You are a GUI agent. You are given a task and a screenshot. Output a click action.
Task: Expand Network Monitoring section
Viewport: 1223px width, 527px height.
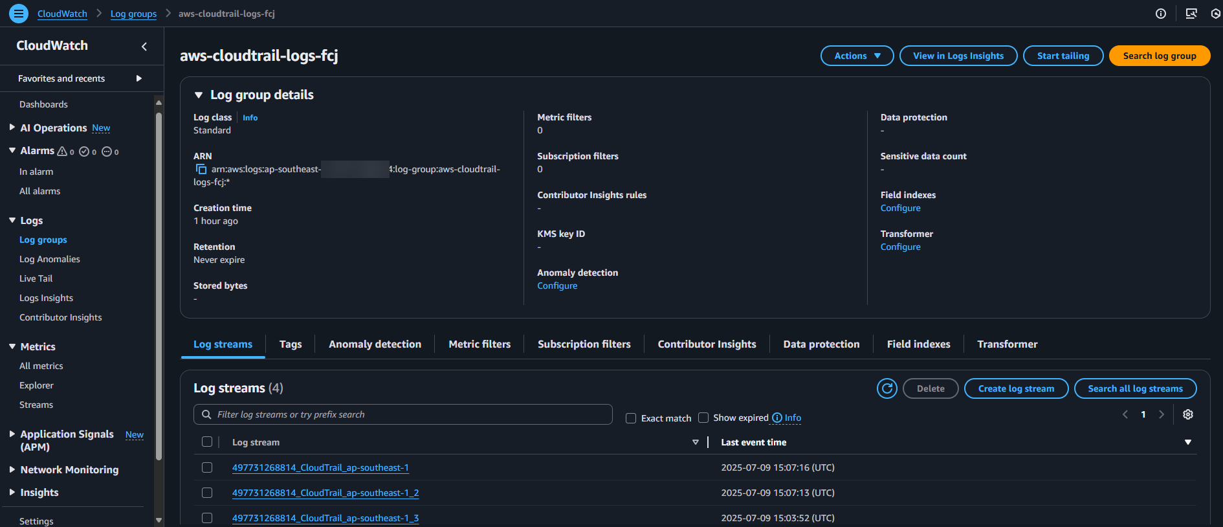tap(12, 469)
